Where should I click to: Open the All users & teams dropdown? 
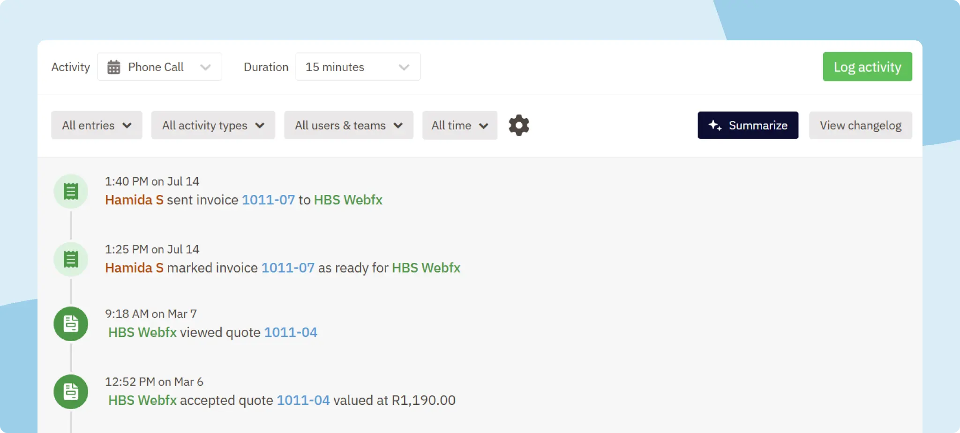click(348, 125)
